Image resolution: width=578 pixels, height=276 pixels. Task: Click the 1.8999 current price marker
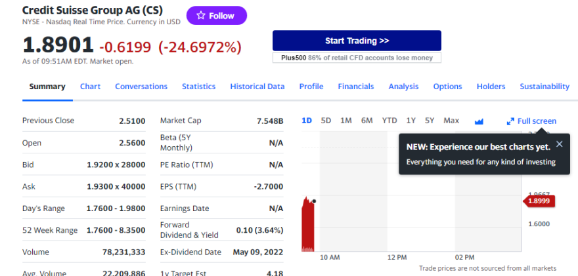(x=540, y=201)
